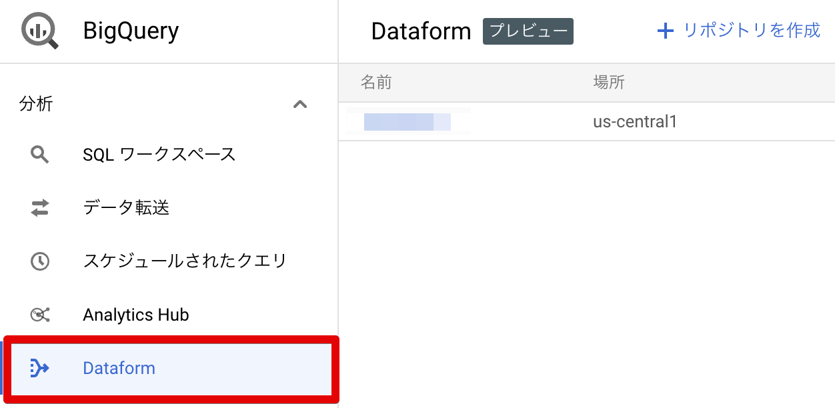Select the SQL ワークスペース magnifier icon
Viewport: 835px width, 408px height.
coord(39,154)
